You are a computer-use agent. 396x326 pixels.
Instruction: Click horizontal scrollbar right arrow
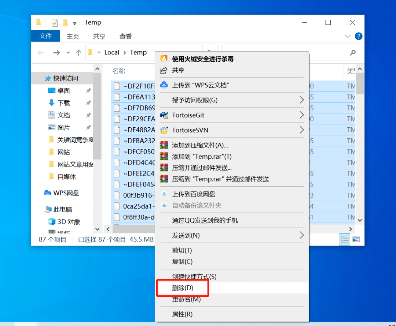pos(350,229)
